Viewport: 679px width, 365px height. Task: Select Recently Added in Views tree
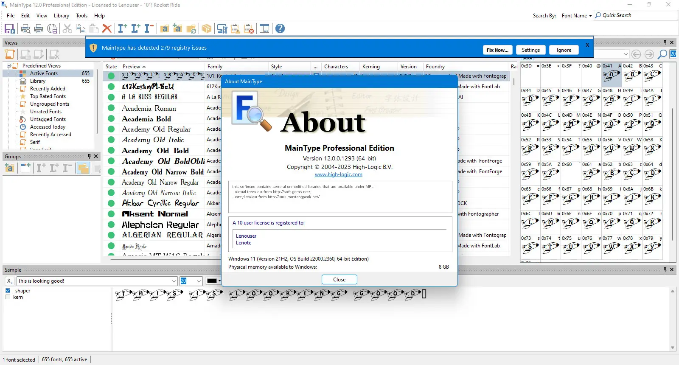click(x=48, y=89)
